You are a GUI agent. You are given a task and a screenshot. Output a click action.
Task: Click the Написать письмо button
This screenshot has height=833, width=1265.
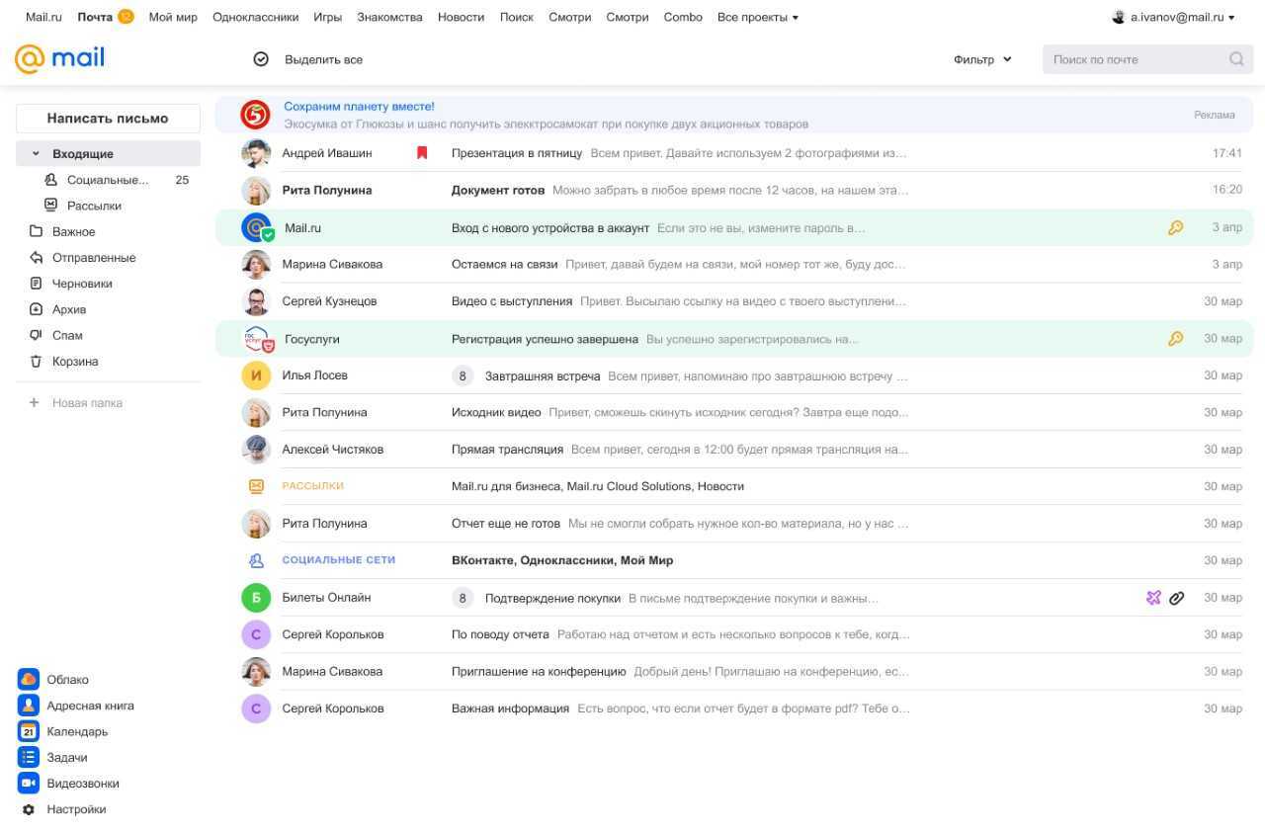pyautogui.click(x=108, y=118)
